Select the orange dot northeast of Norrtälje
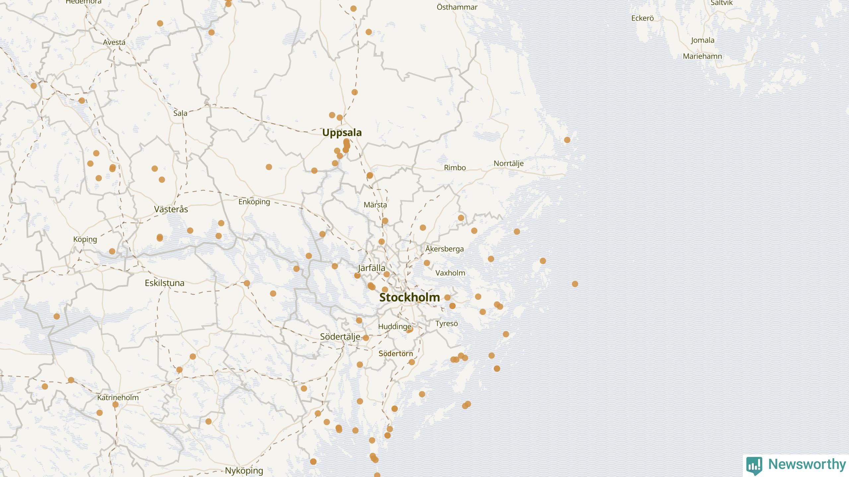The width and height of the screenshot is (849, 477). (567, 140)
